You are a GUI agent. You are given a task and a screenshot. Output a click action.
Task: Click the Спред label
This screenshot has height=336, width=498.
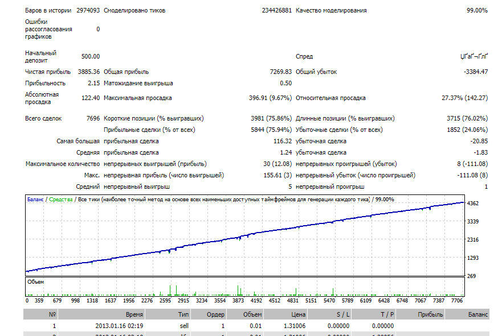tap(304, 56)
